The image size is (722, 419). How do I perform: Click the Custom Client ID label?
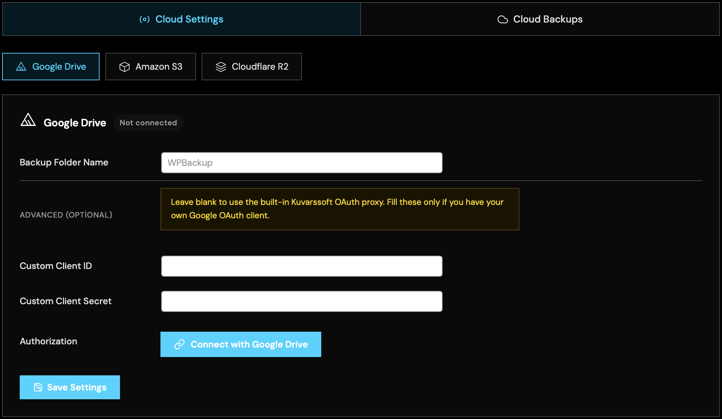click(56, 266)
